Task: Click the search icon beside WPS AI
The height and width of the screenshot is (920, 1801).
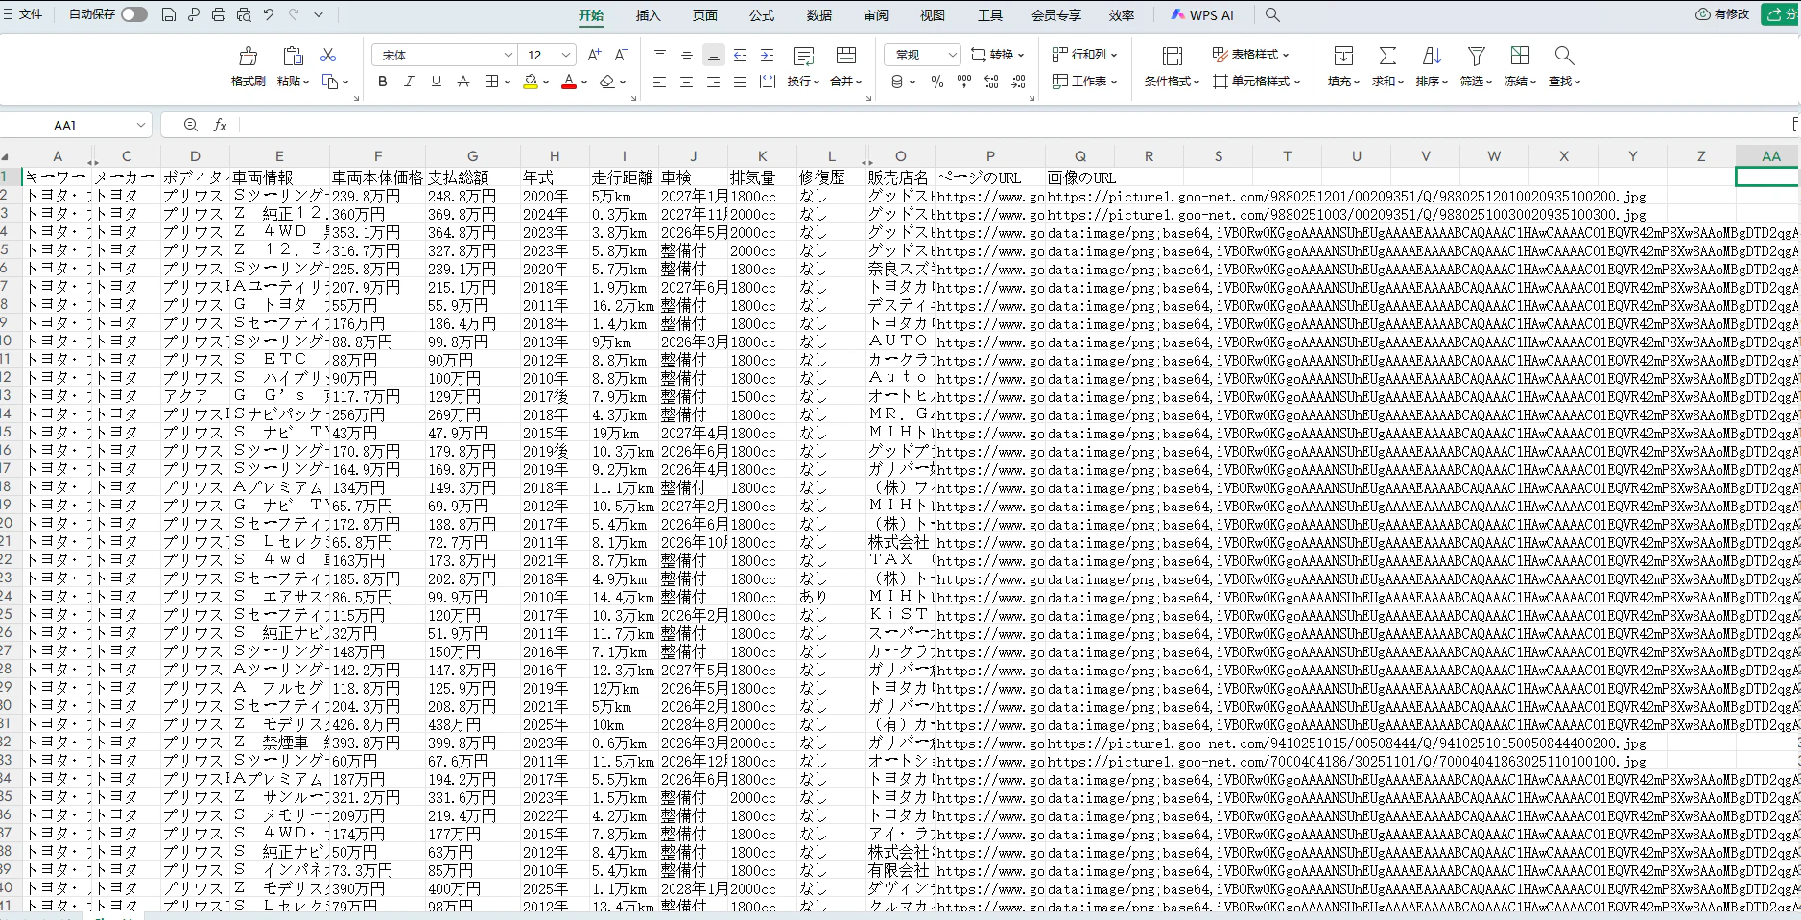Action: coord(1272,14)
